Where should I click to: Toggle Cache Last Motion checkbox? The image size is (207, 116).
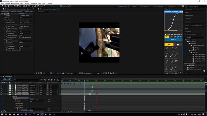coord(20,37)
